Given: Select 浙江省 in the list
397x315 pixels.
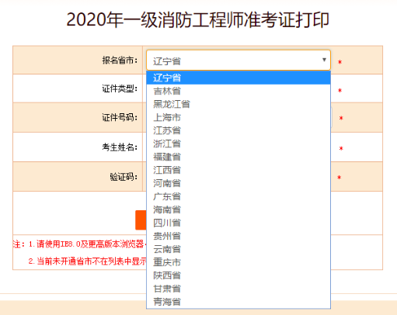Looking at the screenshot, I should pos(239,144).
